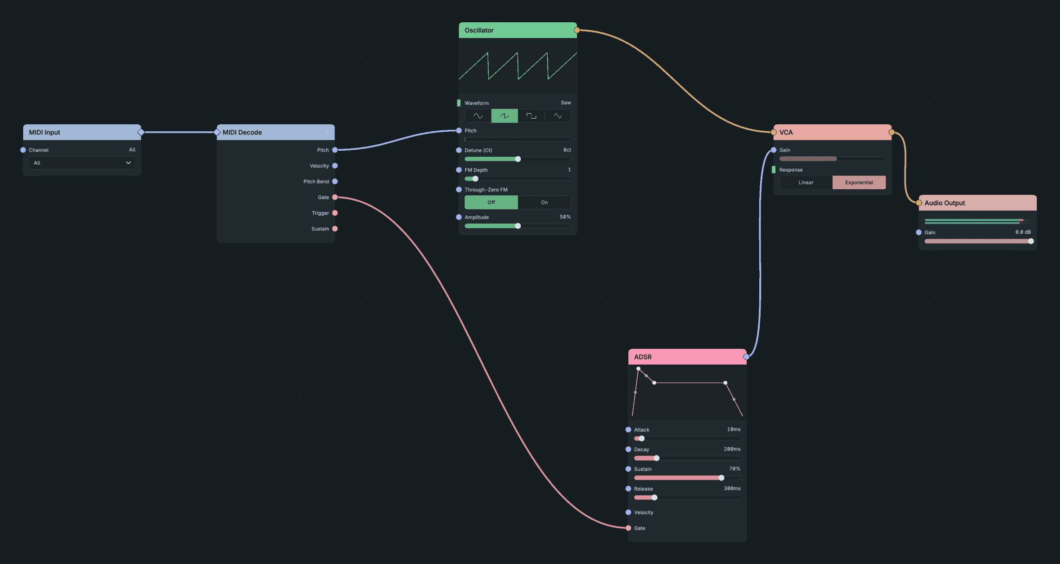This screenshot has height=564, width=1060.
Task: Select the triangle waveform icon
Action: (557, 116)
